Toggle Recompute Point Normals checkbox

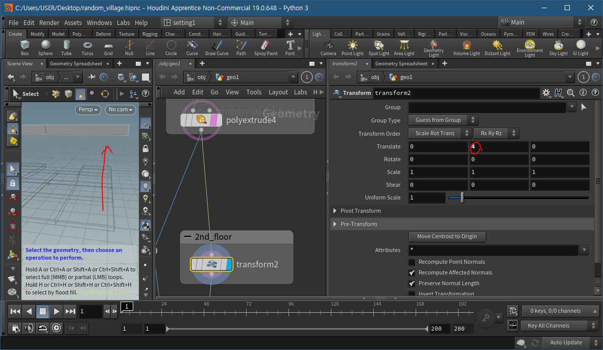(x=412, y=262)
